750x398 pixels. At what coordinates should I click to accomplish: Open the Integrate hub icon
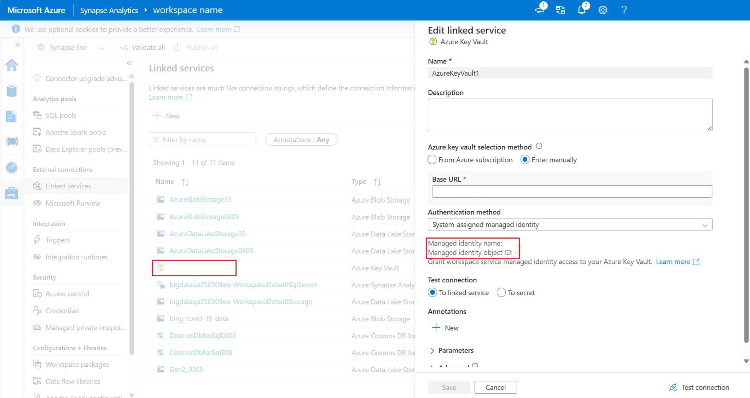[x=12, y=141]
